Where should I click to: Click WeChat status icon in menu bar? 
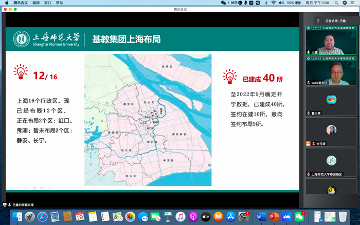tap(223, 3)
